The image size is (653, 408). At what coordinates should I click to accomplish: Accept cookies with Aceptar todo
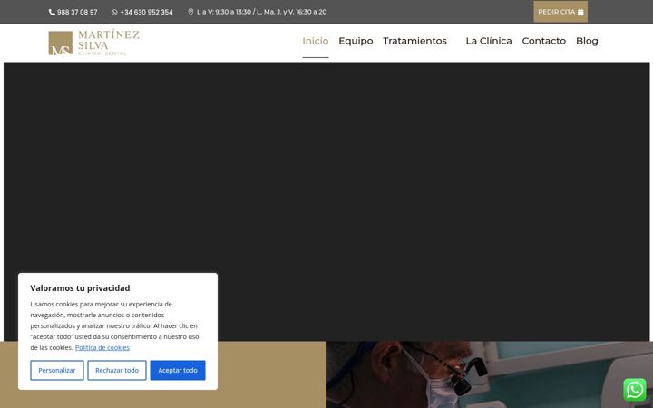tap(178, 370)
